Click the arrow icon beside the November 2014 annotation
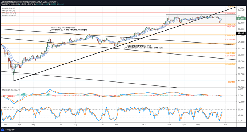 click(50, 31)
